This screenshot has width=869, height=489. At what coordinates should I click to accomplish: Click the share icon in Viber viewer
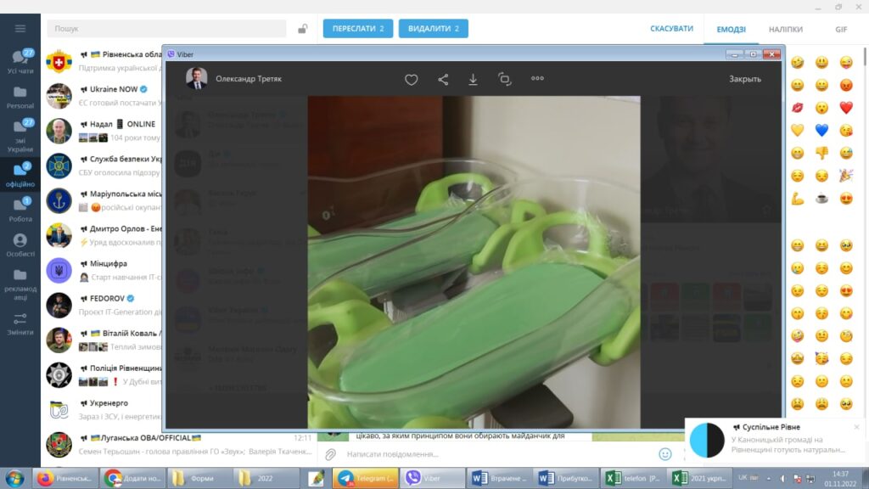(x=443, y=79)
